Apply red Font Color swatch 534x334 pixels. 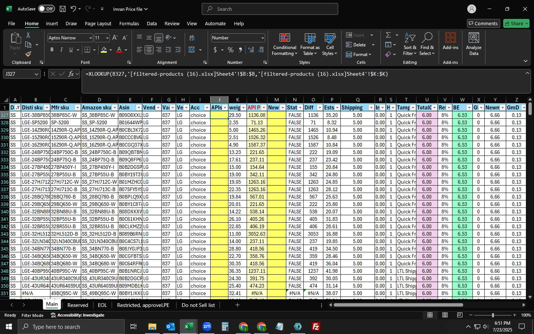point(119,50)
